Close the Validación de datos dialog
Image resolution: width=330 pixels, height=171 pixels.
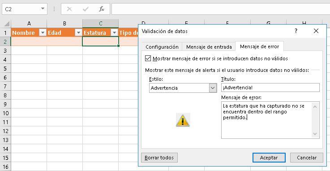coord(316,31)
